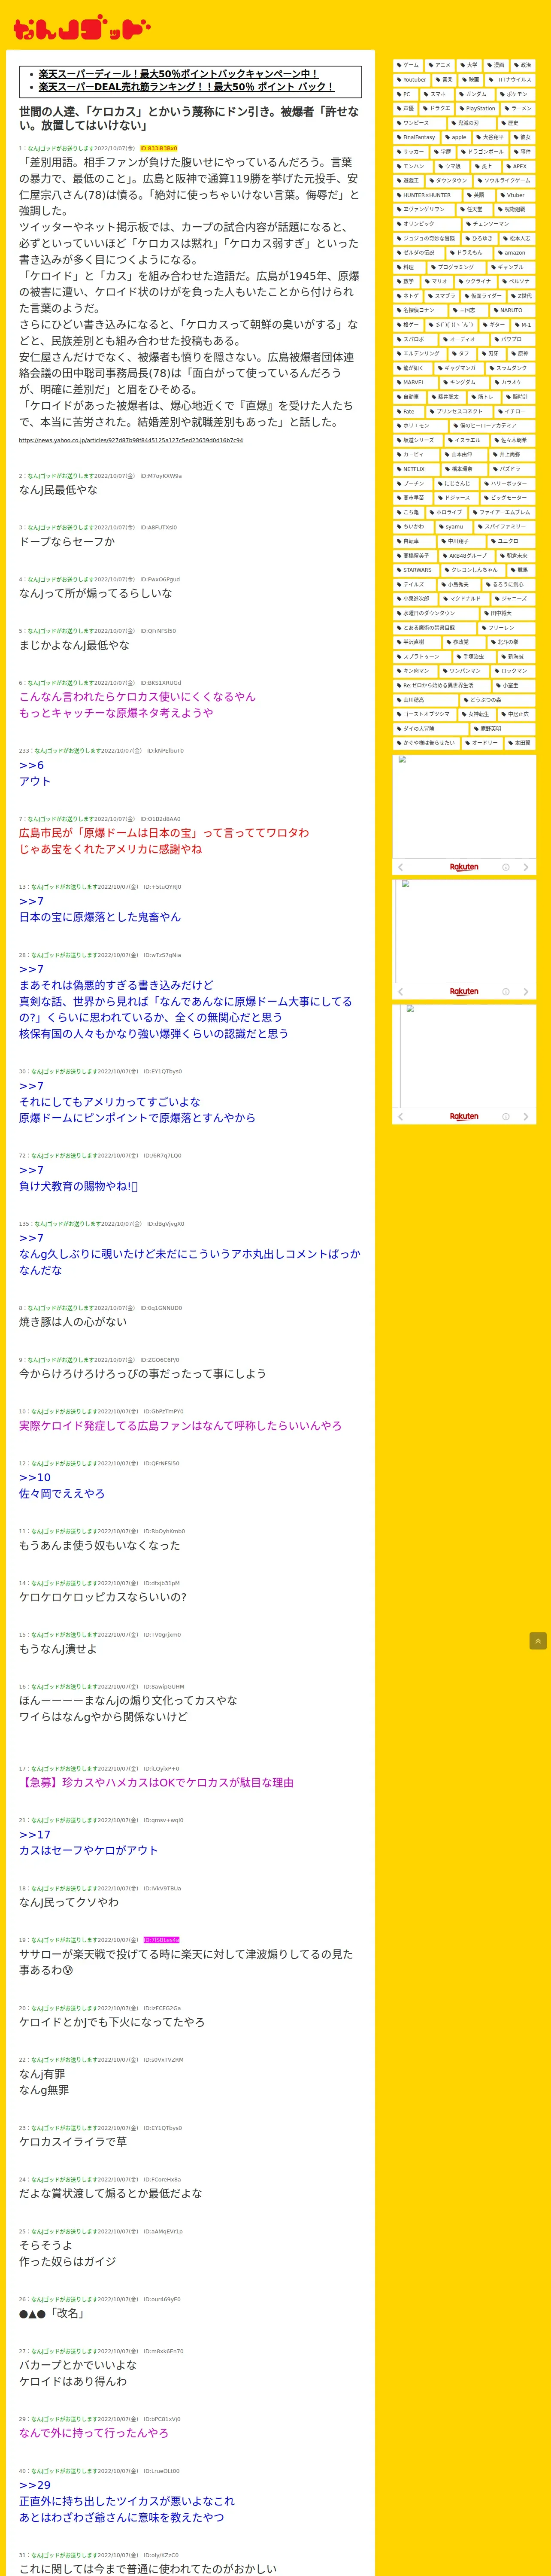Click comment text ドープならセーフか
The image size is (551, 2576).
point(67,541)
